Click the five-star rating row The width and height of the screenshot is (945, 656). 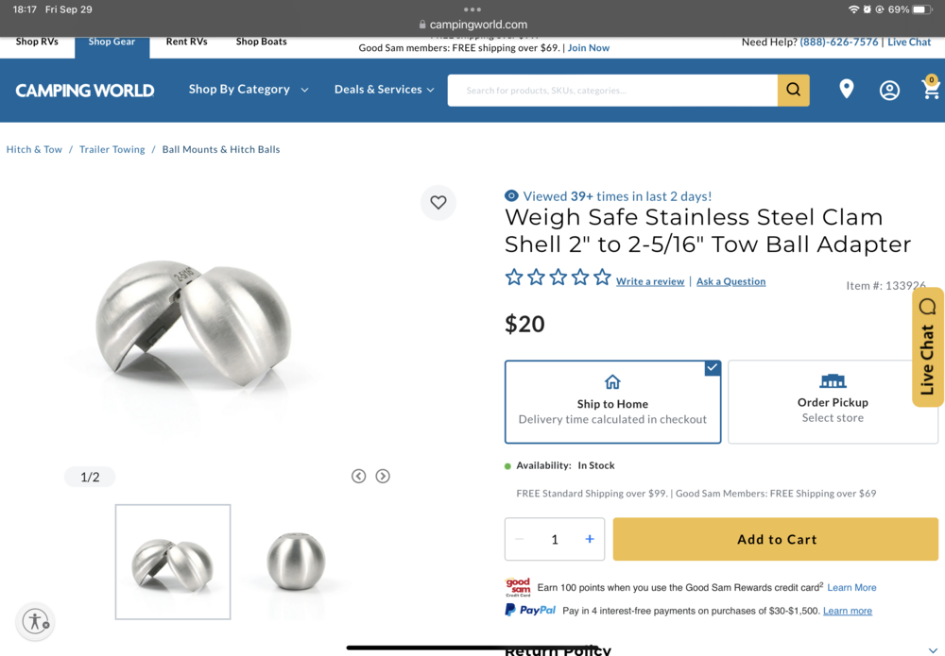tap(558, 278)
